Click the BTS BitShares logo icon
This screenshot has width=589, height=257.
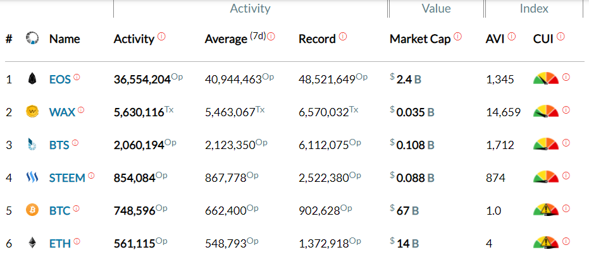click(32, 145)
